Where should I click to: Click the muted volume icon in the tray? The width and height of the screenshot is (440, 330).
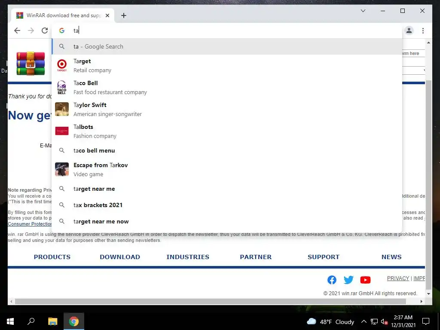pyautogui.click(x=385, y=321)
